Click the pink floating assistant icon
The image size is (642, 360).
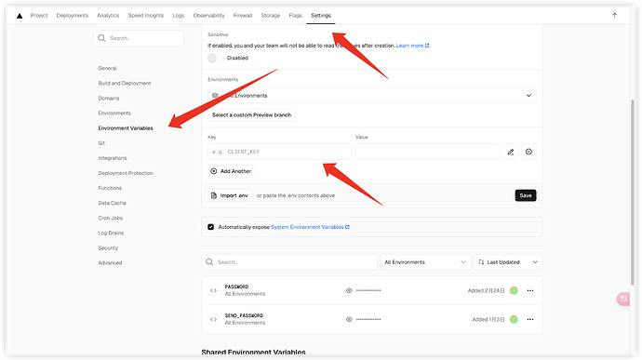623,299
